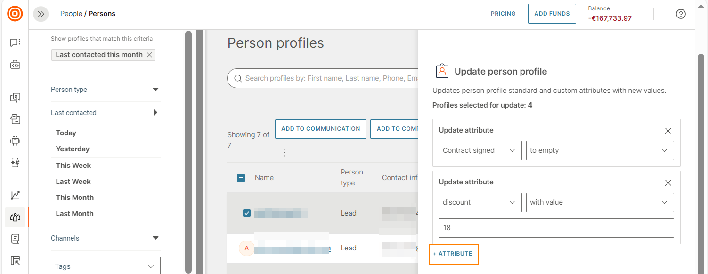Open the help question mark icon
The image size is (708, 274).
pyautogui.click(x=680, y=14)
